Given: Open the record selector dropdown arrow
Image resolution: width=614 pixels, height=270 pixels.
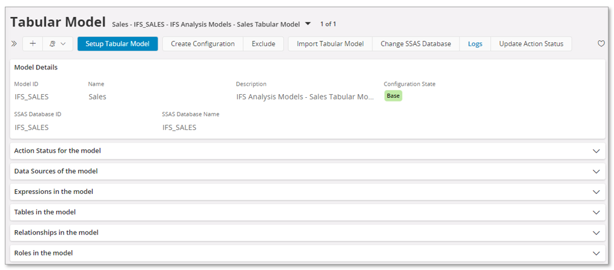Looking at the screenshot, I should click(308, 24).
